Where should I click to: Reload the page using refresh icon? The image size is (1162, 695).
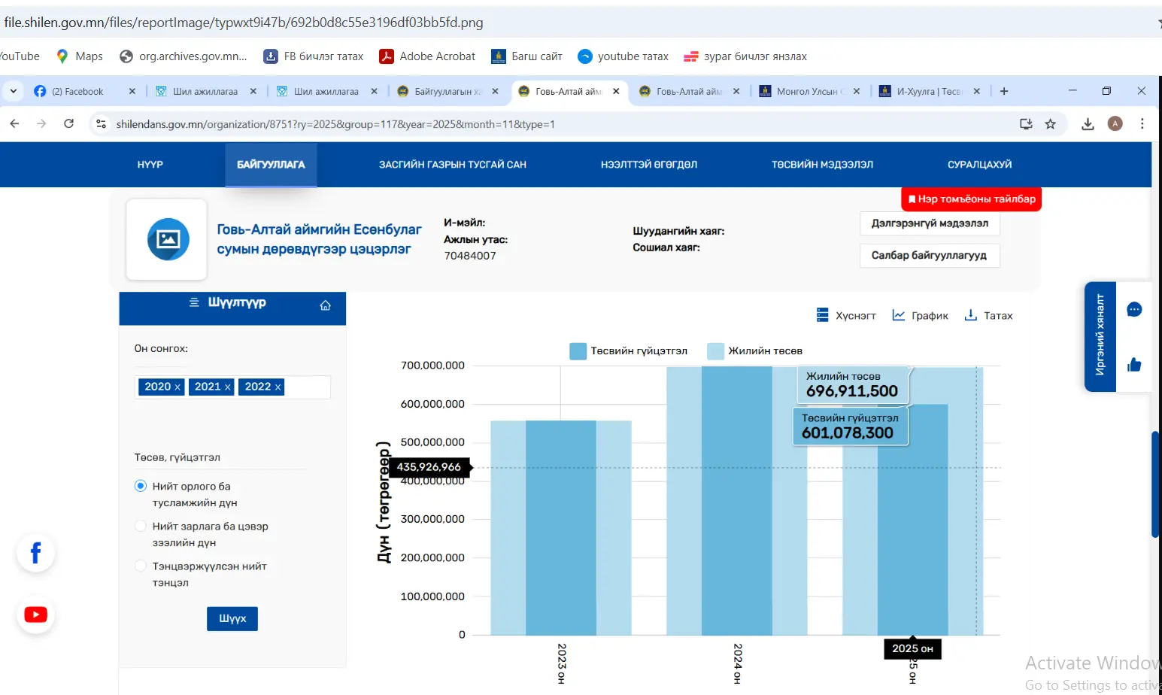pos(68,124)
